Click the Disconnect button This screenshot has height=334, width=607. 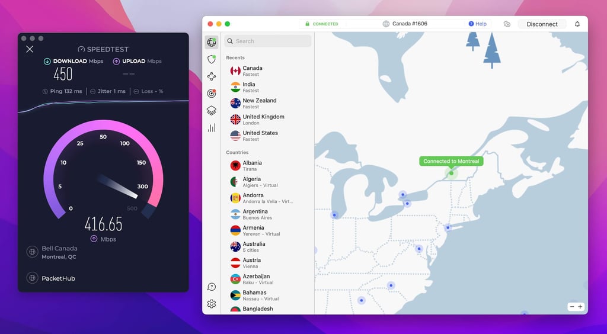(x=542, y=24)
